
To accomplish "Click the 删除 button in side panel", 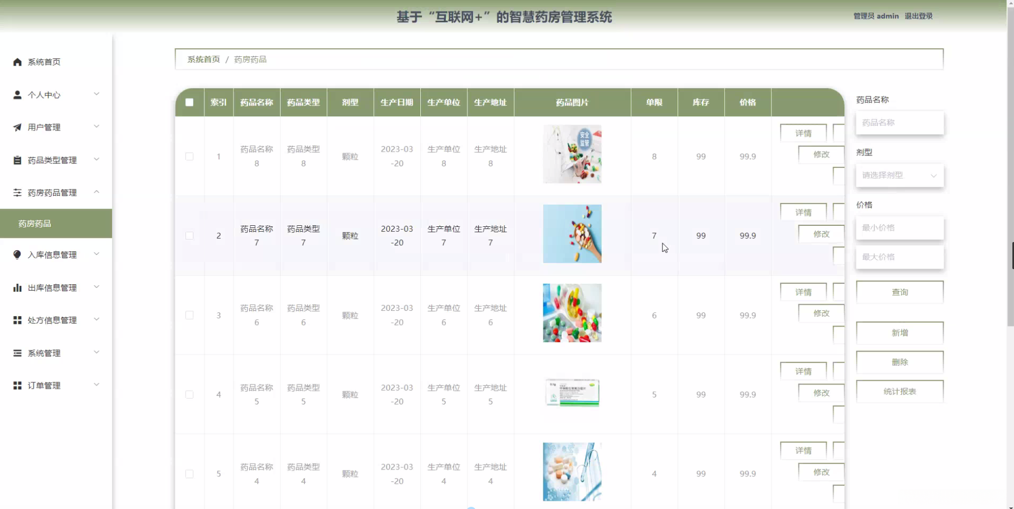I will tap(900, 362).
